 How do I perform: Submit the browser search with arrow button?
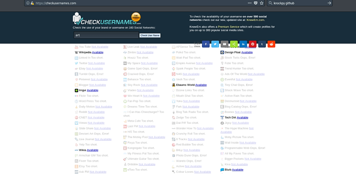[329, 3]
